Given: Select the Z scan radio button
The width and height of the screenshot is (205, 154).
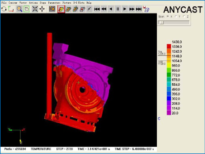Looking at the screenshot, I should (x=184, y=16).
